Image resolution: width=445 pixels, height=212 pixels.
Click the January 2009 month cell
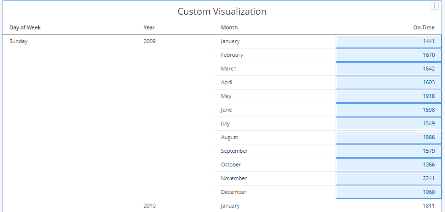(230, 41)
